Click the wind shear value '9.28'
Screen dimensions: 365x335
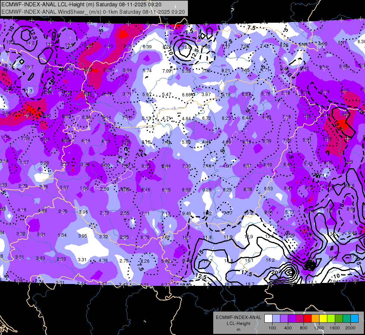tap(207, 190)
